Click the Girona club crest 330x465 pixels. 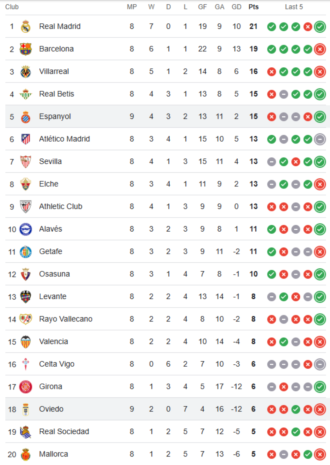pos(26,386)
